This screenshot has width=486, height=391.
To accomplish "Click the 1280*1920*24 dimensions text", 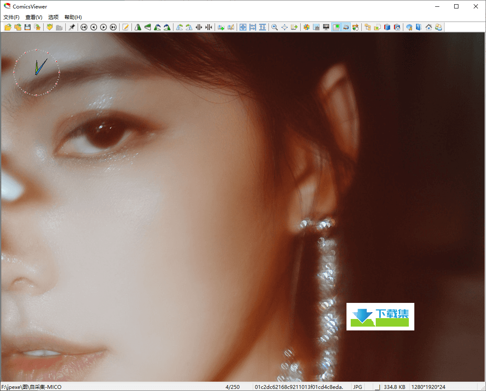I will (428, 387).
